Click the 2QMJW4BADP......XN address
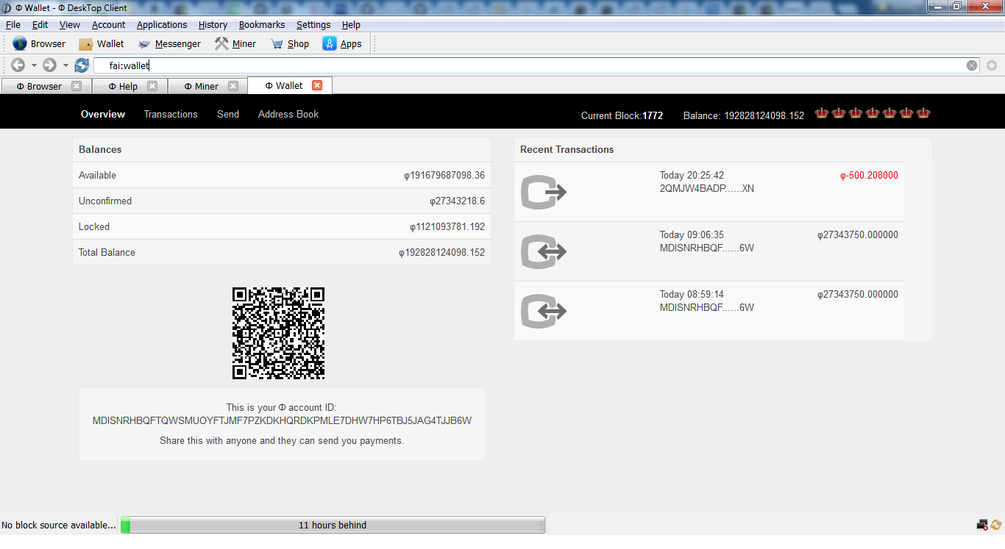 pyautogui.click(x=707, y=189)
